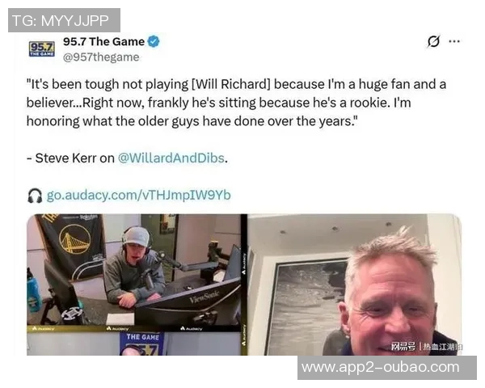Click the TG: MYYJJPP watermark label
485x388 pixels.
pyautogui.click(x=64, y=20)
